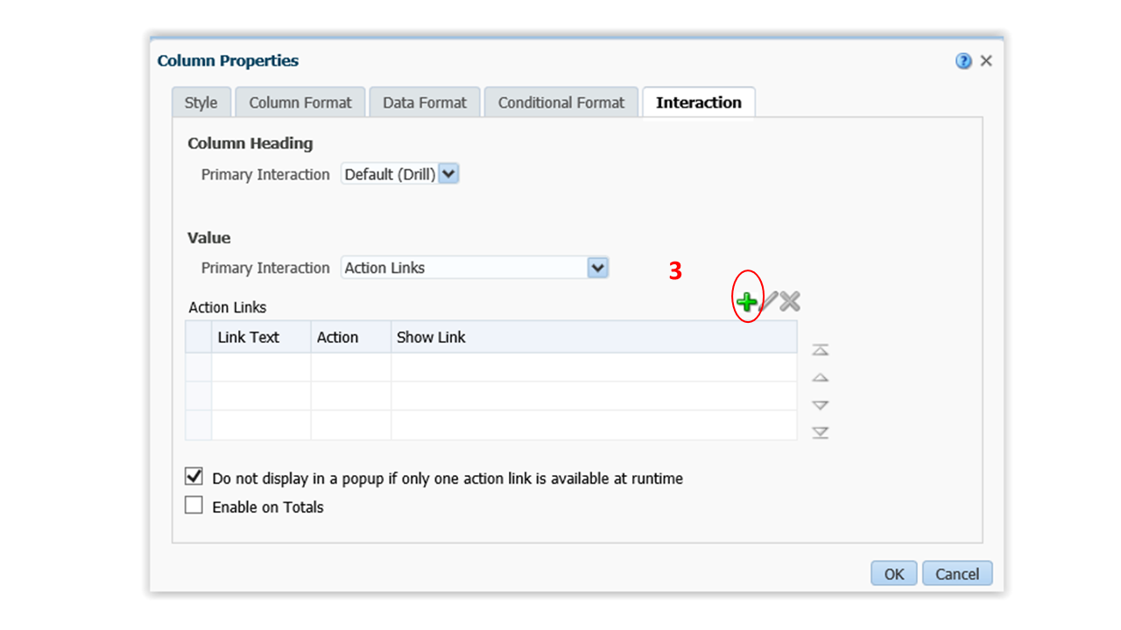Switch to the Column Format tab
1121x630 pixels.
[300, 102]
